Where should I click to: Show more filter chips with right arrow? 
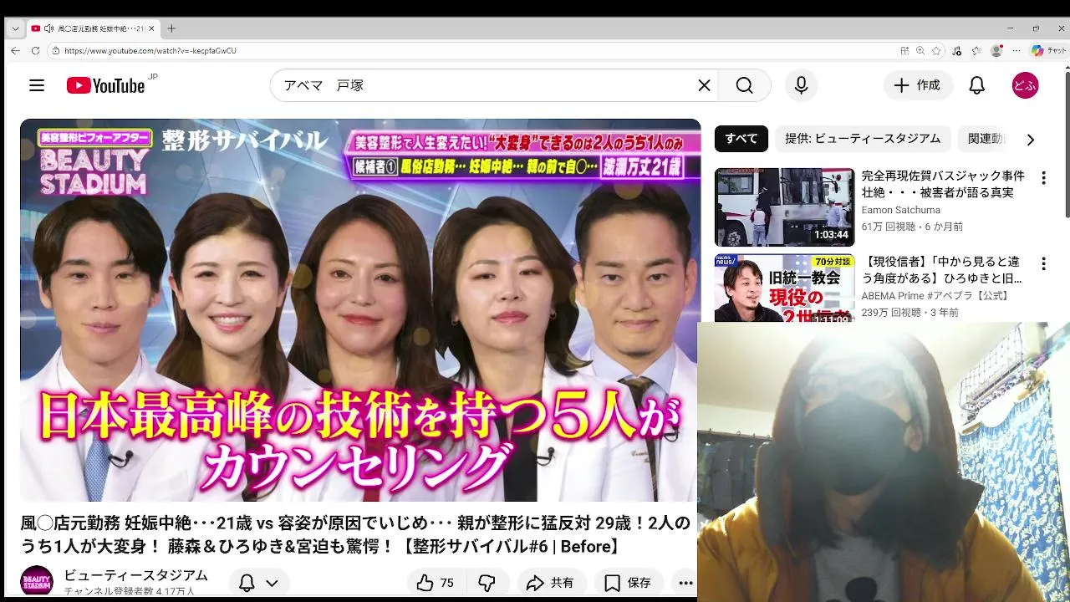tap(1030, 140)
